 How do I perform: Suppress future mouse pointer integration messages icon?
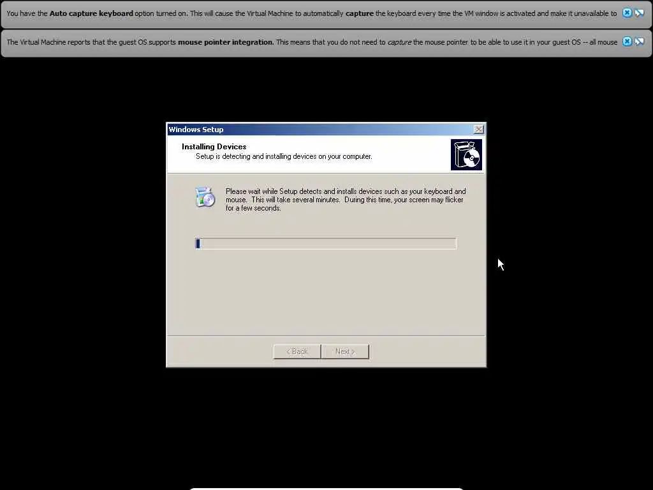click(639, 41)
